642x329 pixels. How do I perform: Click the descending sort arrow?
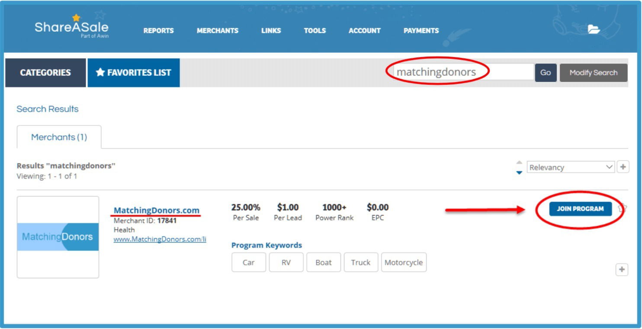coord(519,172)
